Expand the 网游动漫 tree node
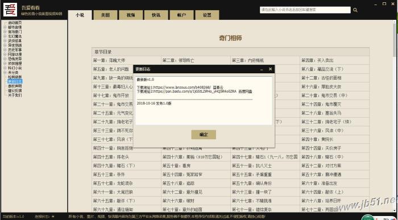The height and width of the screenshot is (220, 398). pyautogui.click(x=5, y=55)
